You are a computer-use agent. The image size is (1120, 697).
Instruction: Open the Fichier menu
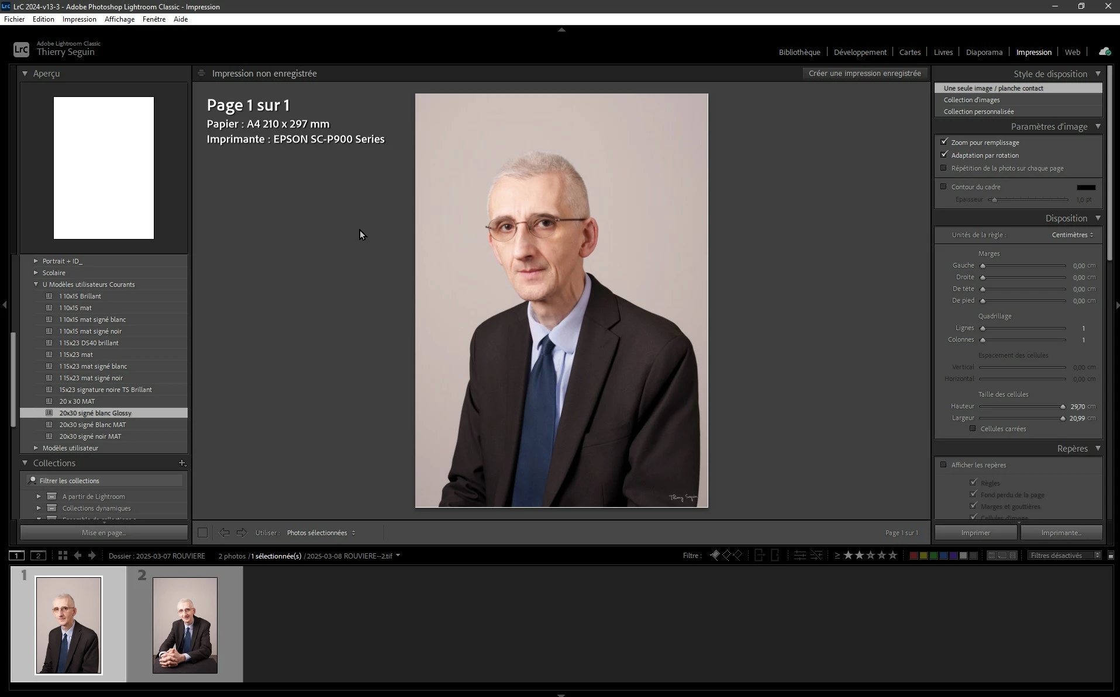pos(15,19)
